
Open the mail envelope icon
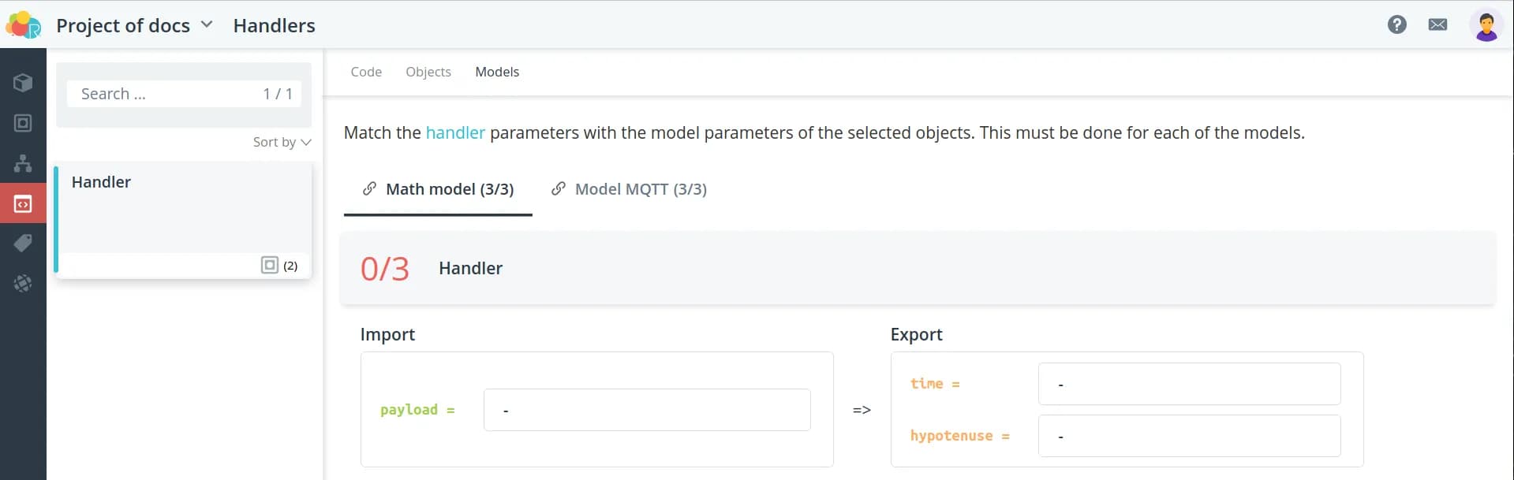click(x=1437, y=24)
